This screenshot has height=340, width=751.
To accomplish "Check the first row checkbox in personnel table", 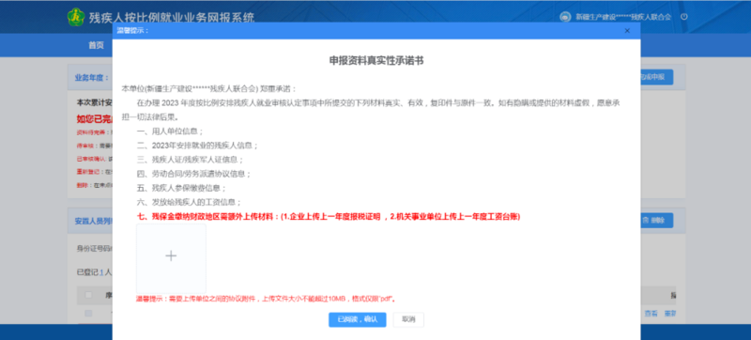I will [88, 313].
